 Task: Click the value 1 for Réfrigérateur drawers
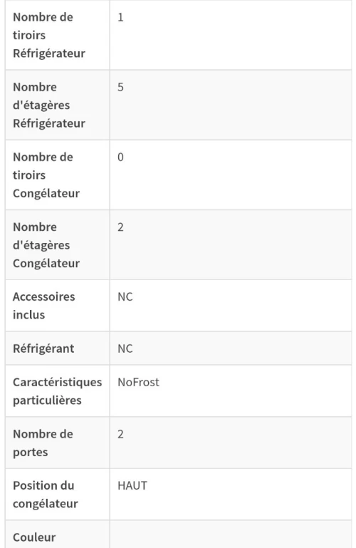(x=120, y=17)
